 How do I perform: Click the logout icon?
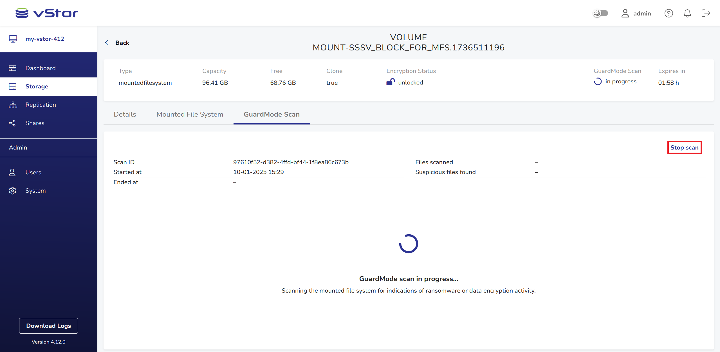click(706, 13)
